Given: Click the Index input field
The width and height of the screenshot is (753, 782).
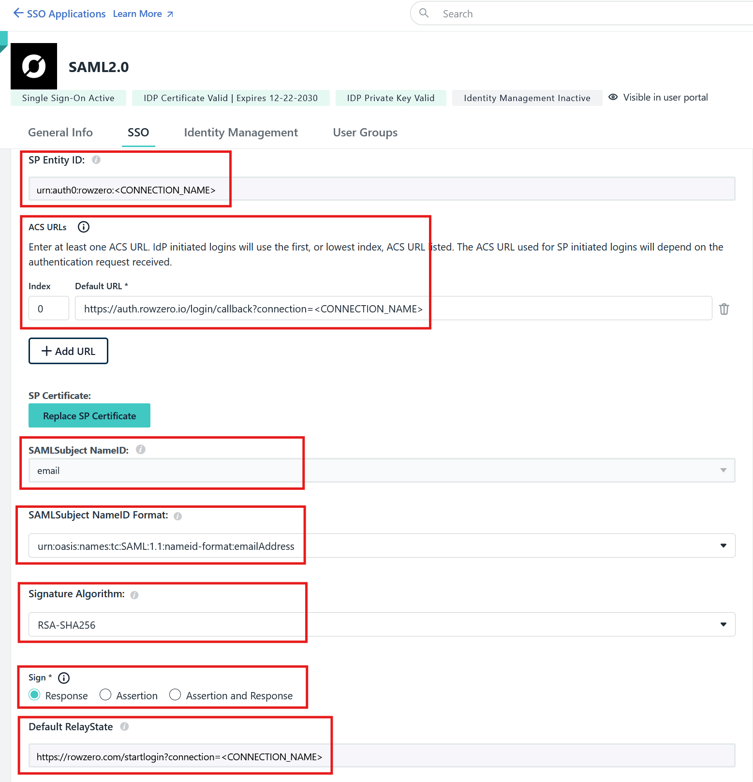Looking at the screenshot, I should [48, 308].
